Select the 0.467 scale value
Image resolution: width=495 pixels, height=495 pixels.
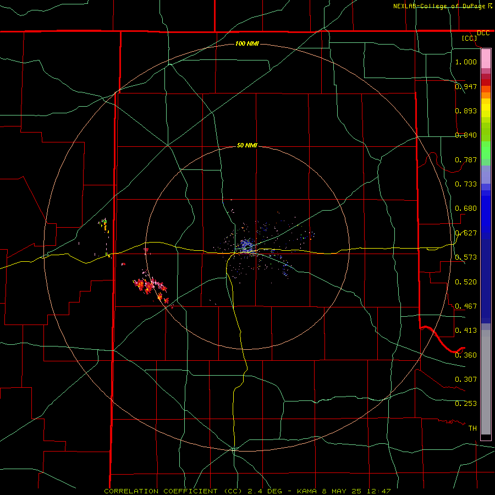pyautogui.click(x=466, y=306)
